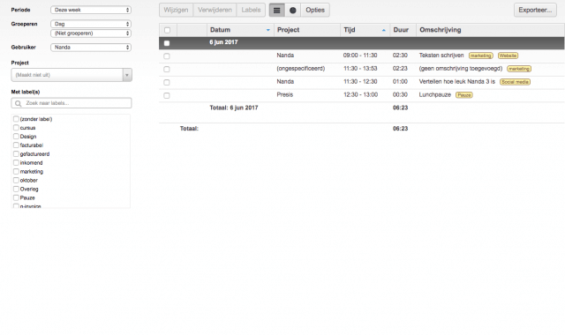Image resolution: width=565 pixels, height=335 pixels.
Task: Open the Project combo box arrow
Action: click(x=127, y=75)
